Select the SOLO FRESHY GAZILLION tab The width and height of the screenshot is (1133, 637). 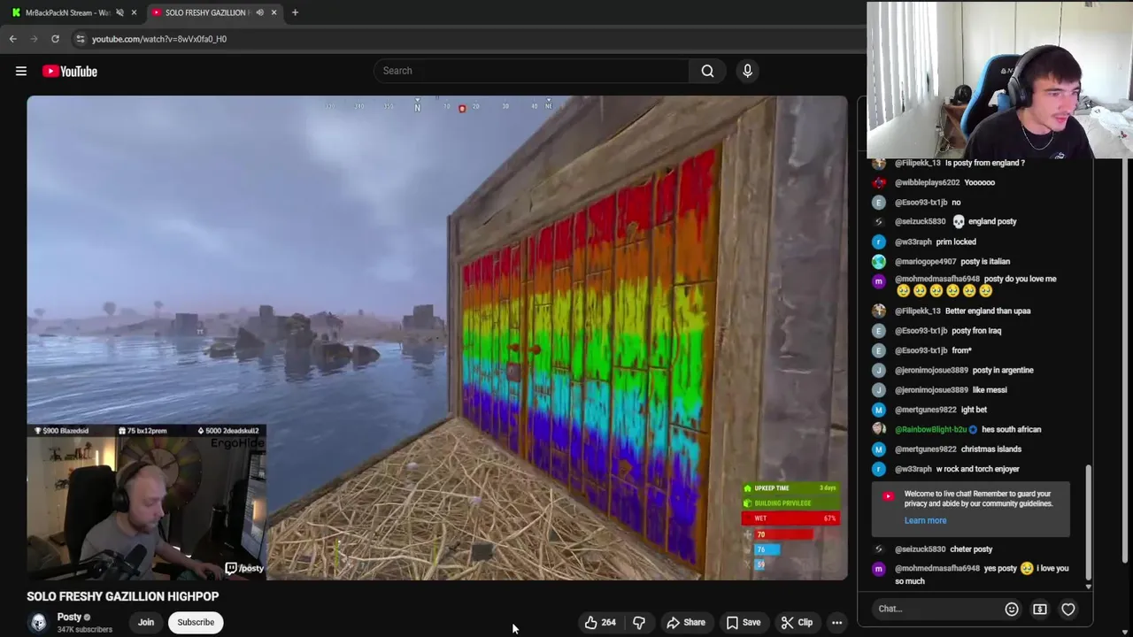[x=207, y=12]
